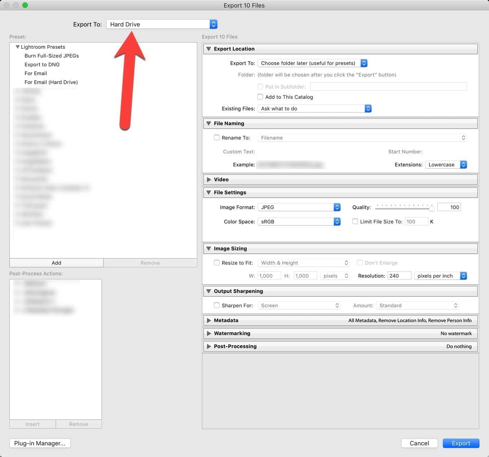The height and width of the screenshot is (457, 489).
Task: Click the Quality value field
Action: 449,207
